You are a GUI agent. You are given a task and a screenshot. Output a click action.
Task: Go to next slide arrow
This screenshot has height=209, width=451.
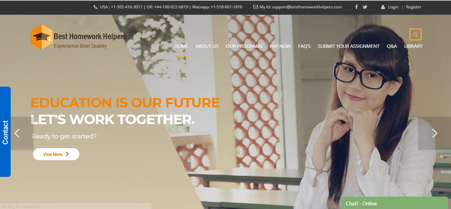click(x=434, y=133)
